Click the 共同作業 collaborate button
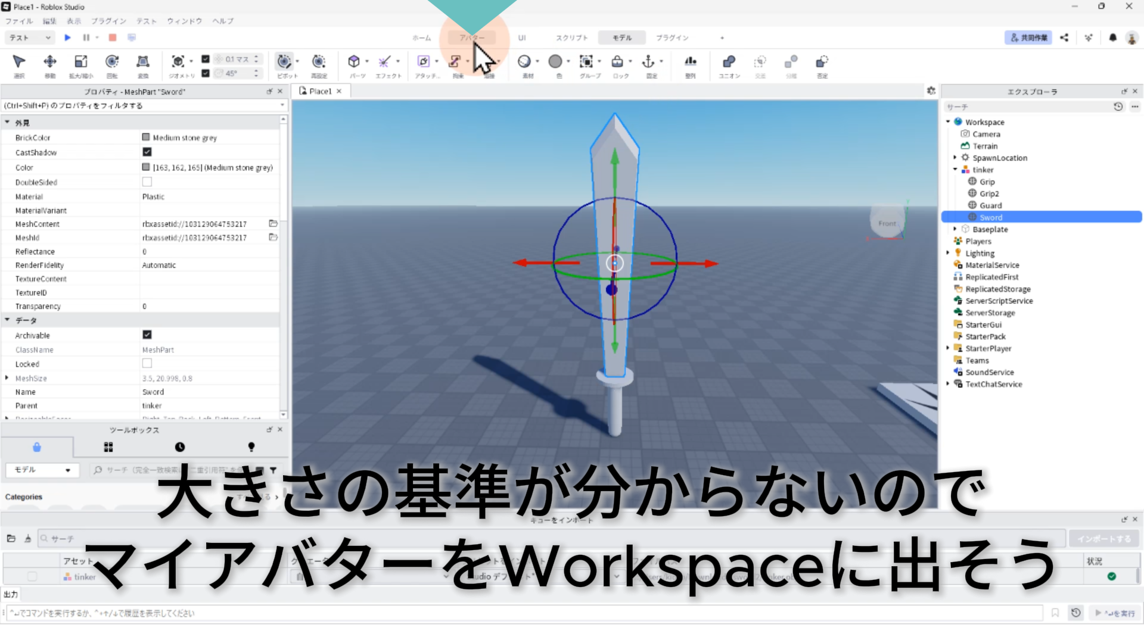 pyautogui.click(x=1028, y=38)
